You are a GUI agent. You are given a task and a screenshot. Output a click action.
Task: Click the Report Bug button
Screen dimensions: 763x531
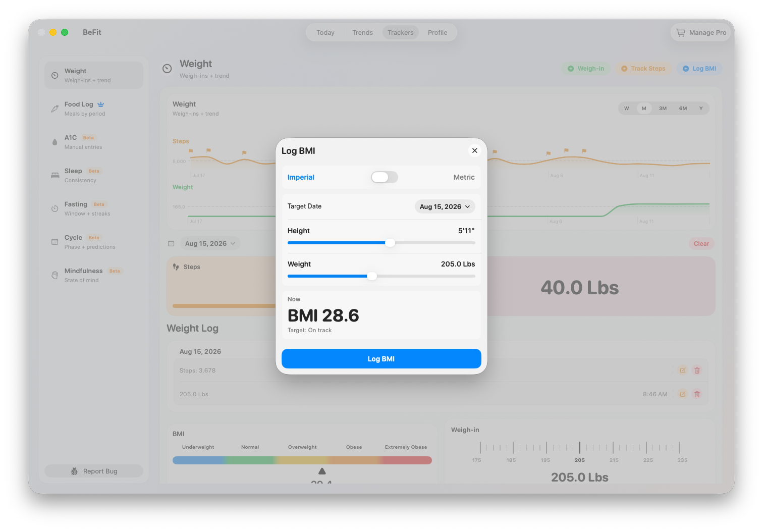coord(94,471)
